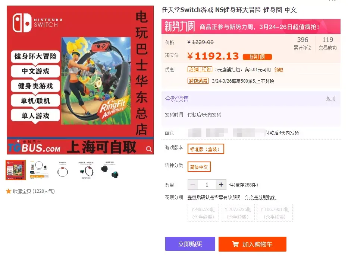View the 119 交易成功 sales records

pos(327,44)
